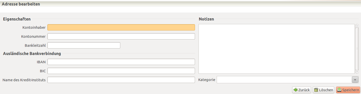Click the Kontonummer text field
361x94 pixels.
click(121, 36)
